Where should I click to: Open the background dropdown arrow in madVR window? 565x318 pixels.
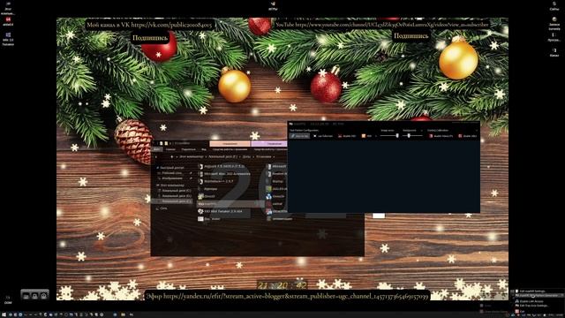422,131
